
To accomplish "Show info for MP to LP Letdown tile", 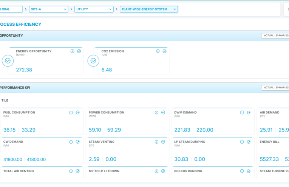I will click(156, 171).
